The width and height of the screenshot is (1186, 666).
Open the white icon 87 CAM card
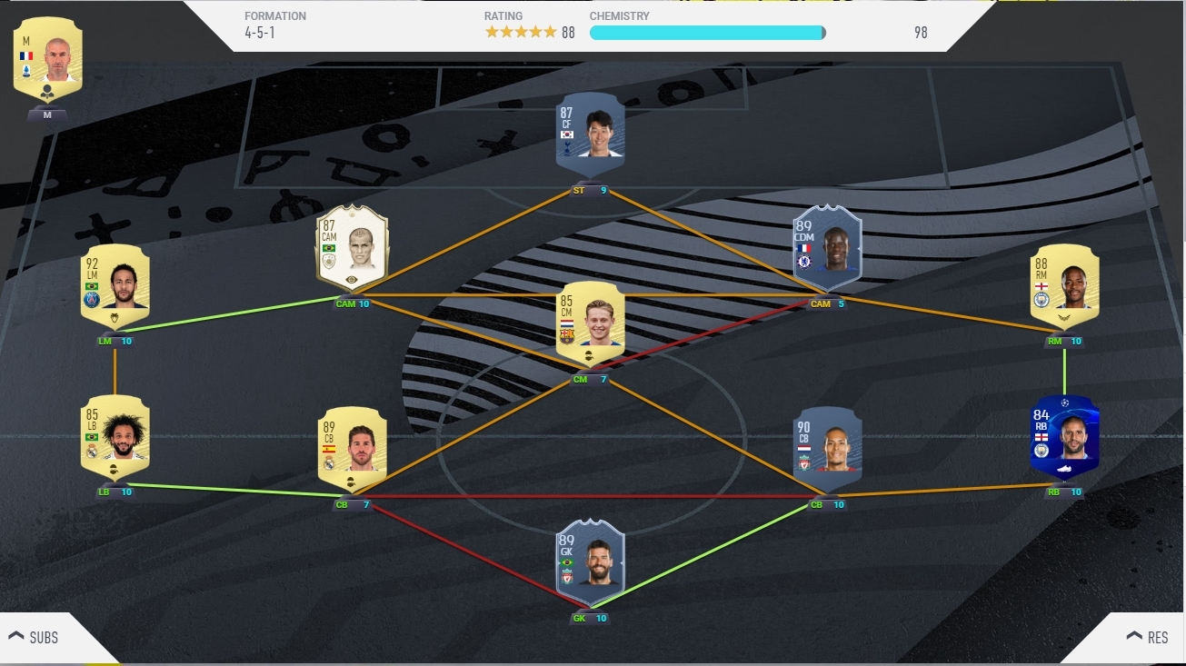coord(353,247)
